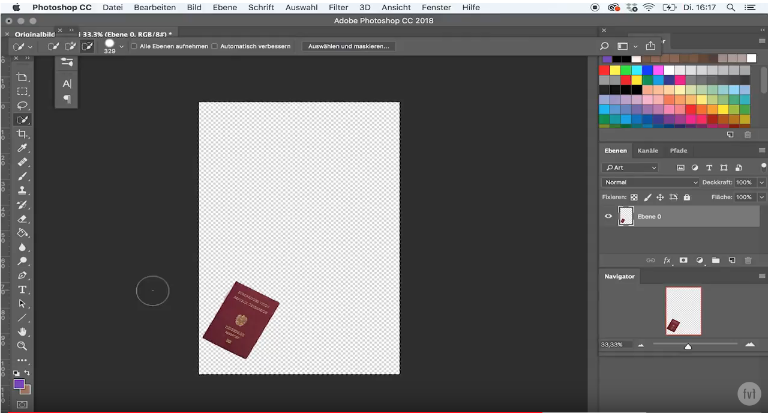Click the Share icon in options bar
This screenshot has width=768, height=413.
click(650, 46)
